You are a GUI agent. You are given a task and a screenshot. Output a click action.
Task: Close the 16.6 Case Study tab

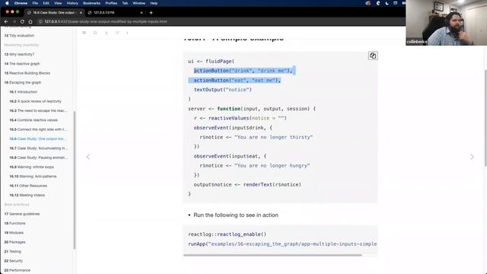coord(81,13)
